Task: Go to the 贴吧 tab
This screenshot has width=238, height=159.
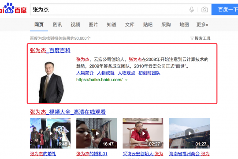Action: tap(148, 25)
